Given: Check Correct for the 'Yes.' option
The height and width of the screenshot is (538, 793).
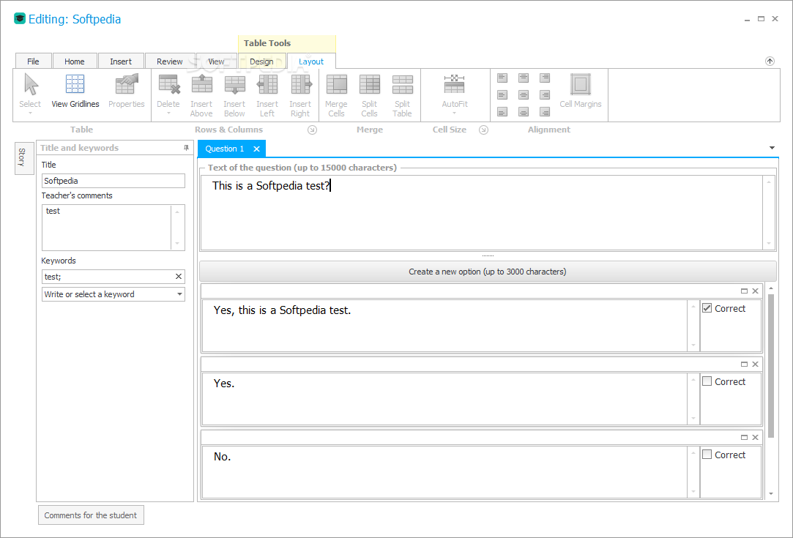Looking at the screenshot, I should [707, 381].
